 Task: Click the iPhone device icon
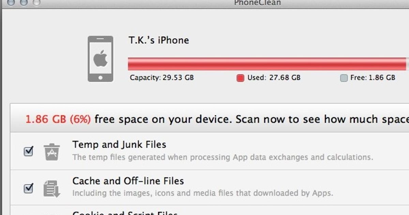click(100, 59)
